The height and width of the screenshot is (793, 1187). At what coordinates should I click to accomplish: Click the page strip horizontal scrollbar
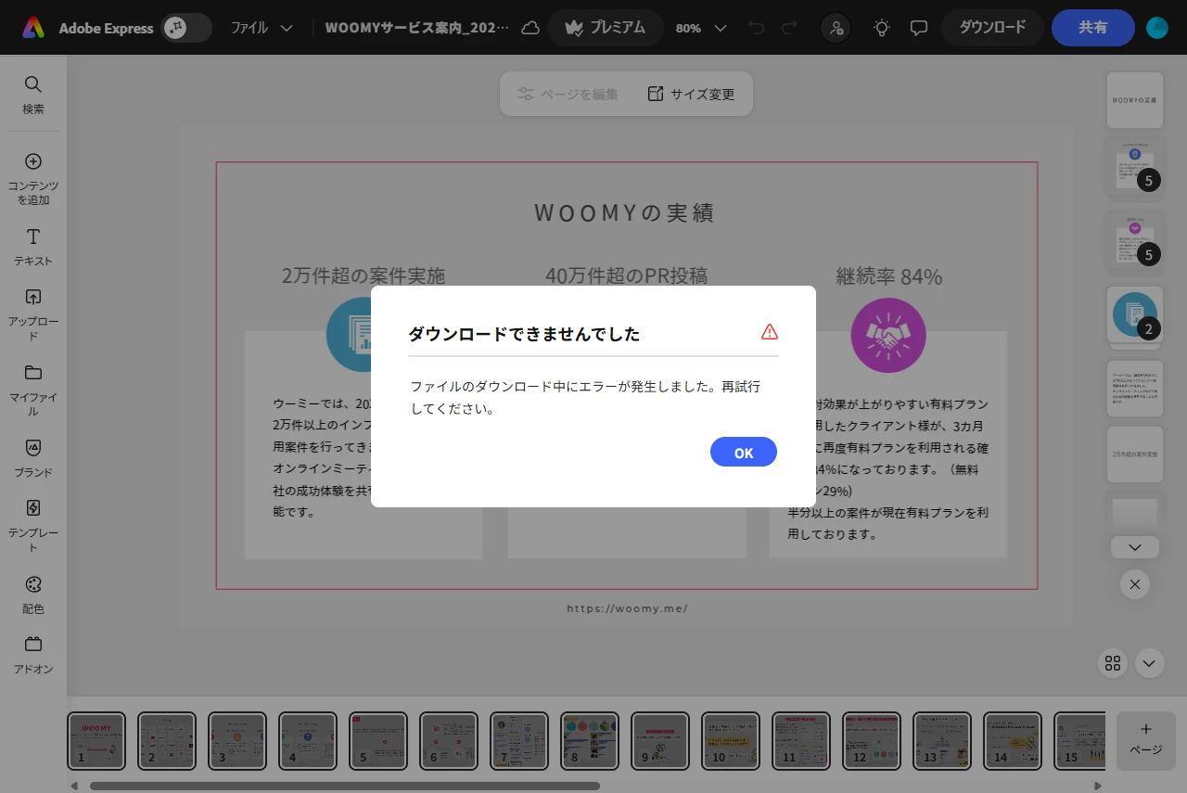click(x=344, y=786)
